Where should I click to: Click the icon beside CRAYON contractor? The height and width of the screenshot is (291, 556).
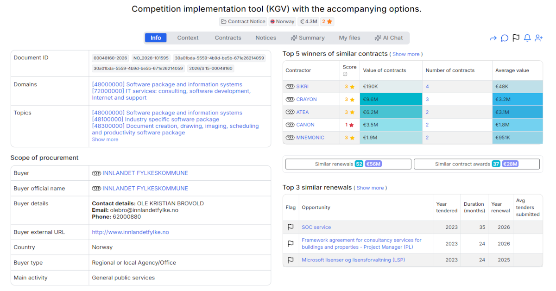(x=290, y=99)
